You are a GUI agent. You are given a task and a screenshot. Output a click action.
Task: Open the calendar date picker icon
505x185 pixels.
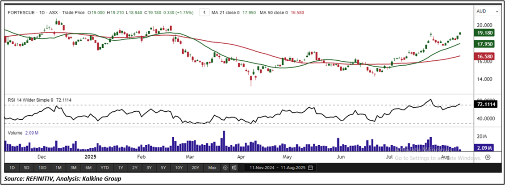coord(310,168)
